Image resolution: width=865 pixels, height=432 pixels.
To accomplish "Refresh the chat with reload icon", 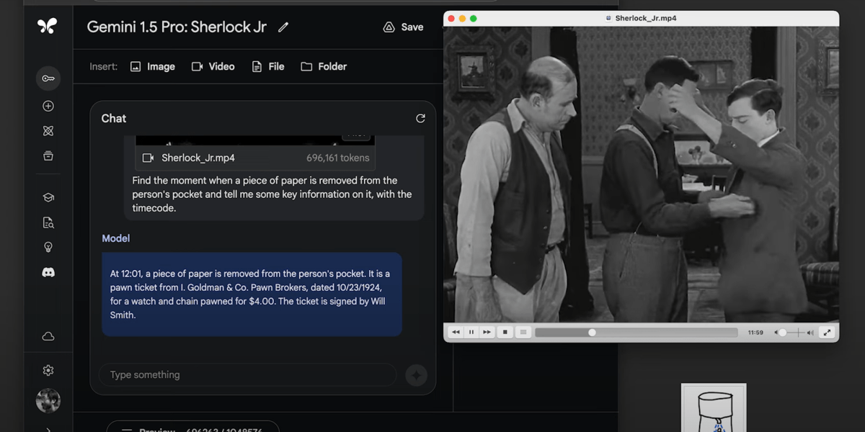I will click(420, 118).
